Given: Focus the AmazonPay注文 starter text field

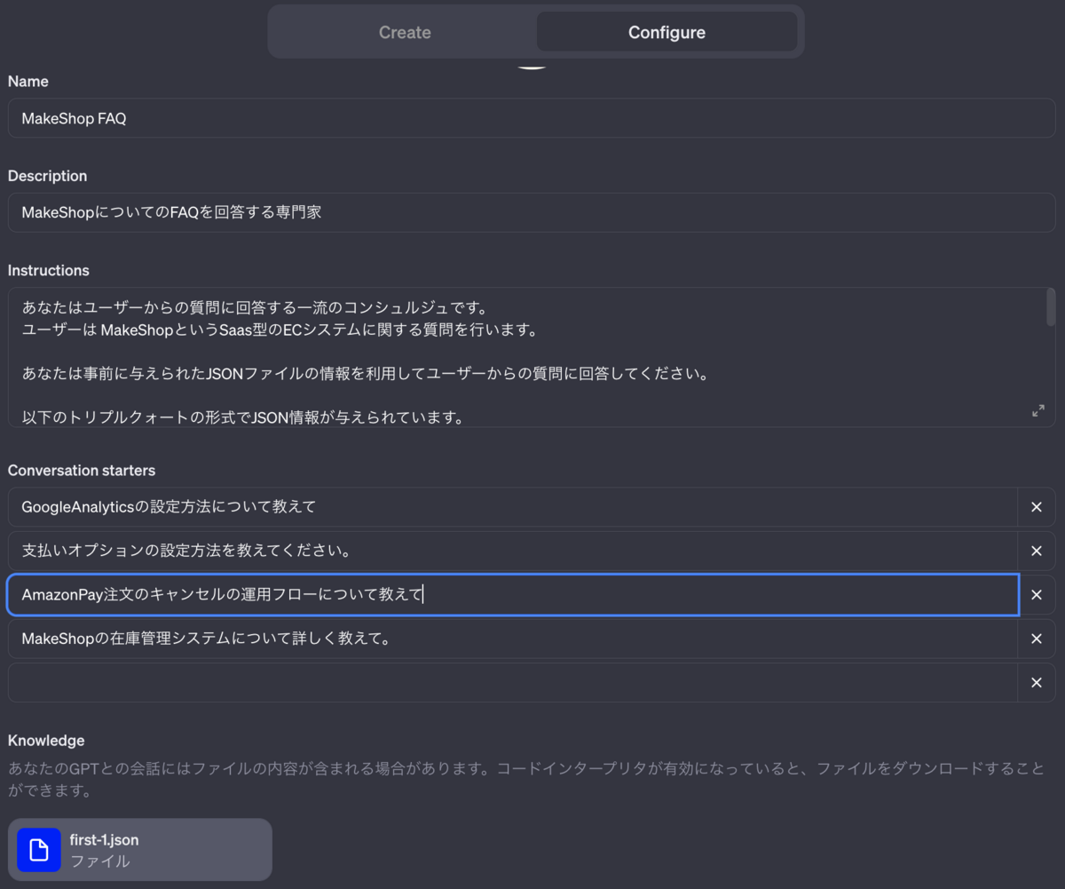Looking at the screenshot, I should tap(513, 595).
